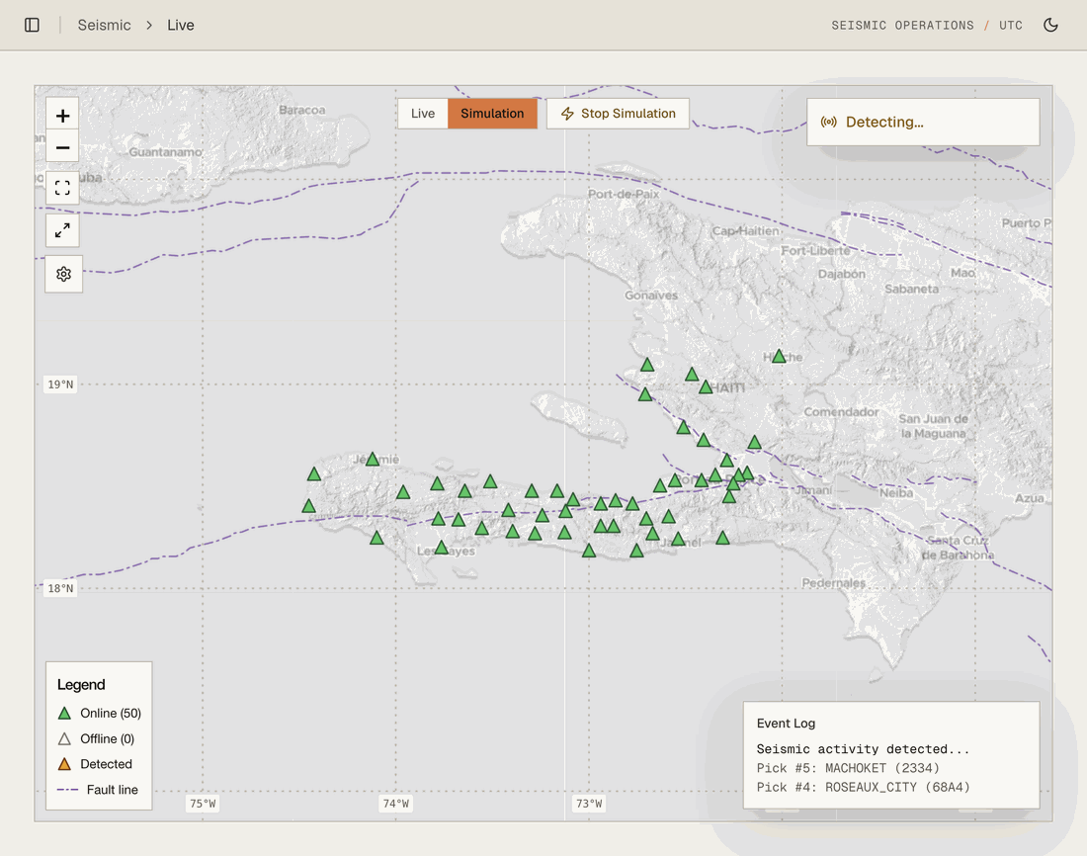Click the 18°N latitude label
This screenshot has width=1087, height=856.
tap(60, 588)
